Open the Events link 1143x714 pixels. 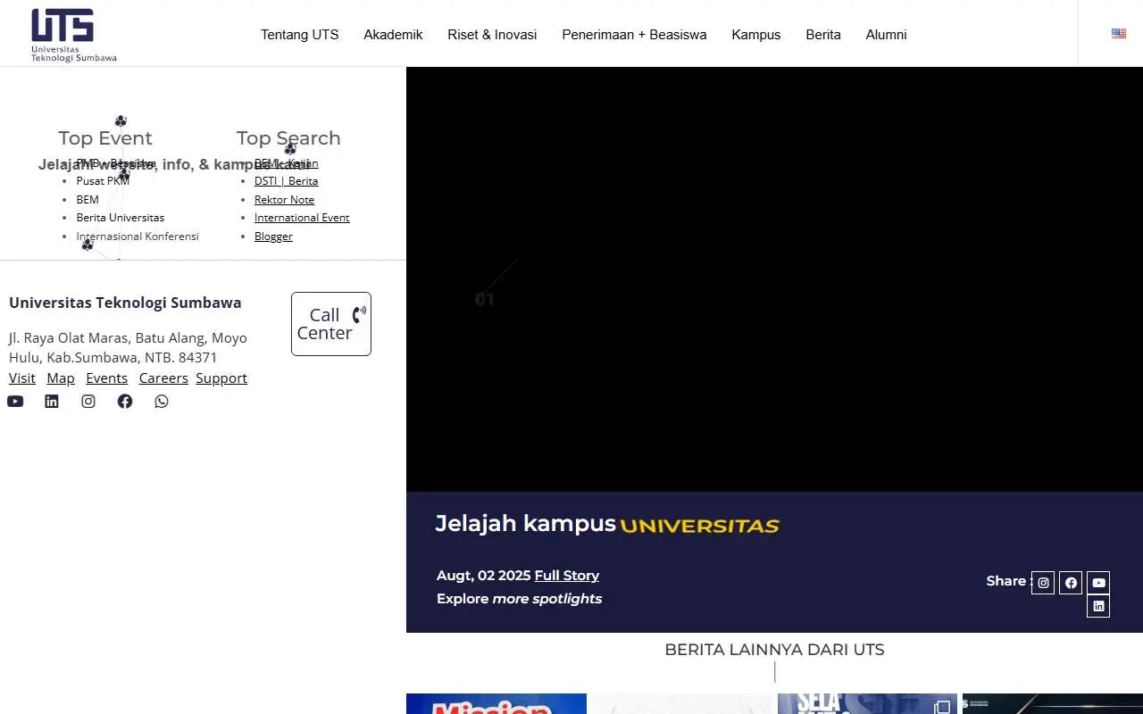[x=107, y=378]
